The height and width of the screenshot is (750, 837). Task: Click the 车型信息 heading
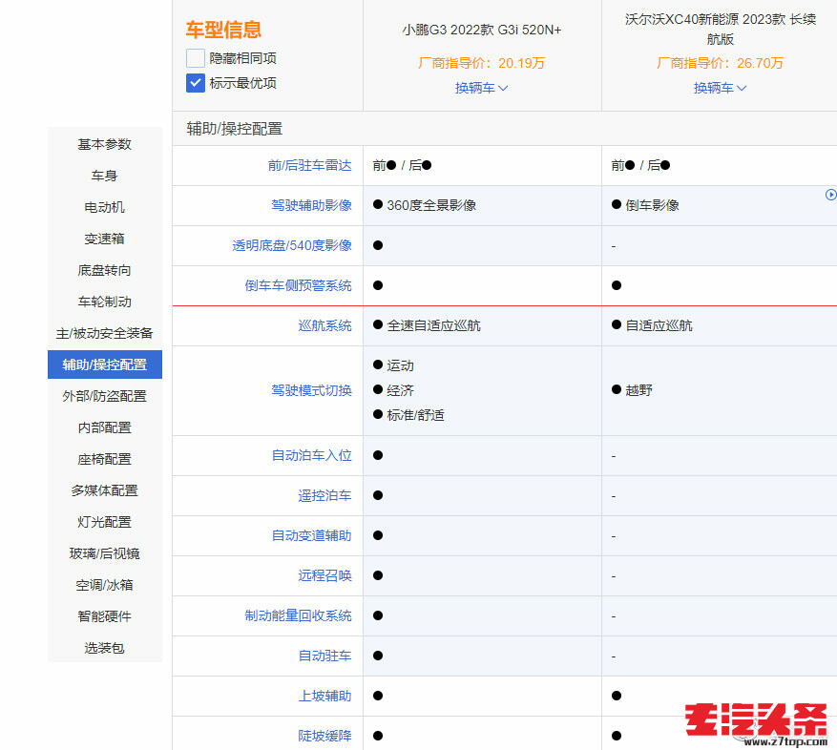[x=223, y=30]
